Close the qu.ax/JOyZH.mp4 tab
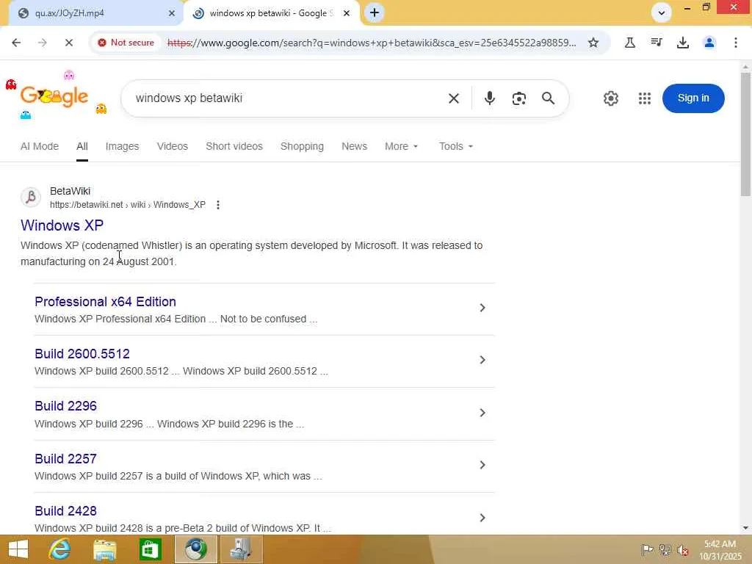 pos(172,13)
